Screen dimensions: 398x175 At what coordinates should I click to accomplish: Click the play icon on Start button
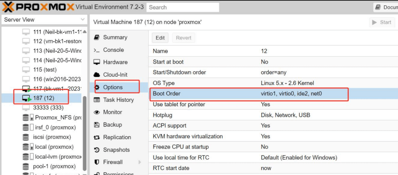(375, 23)
